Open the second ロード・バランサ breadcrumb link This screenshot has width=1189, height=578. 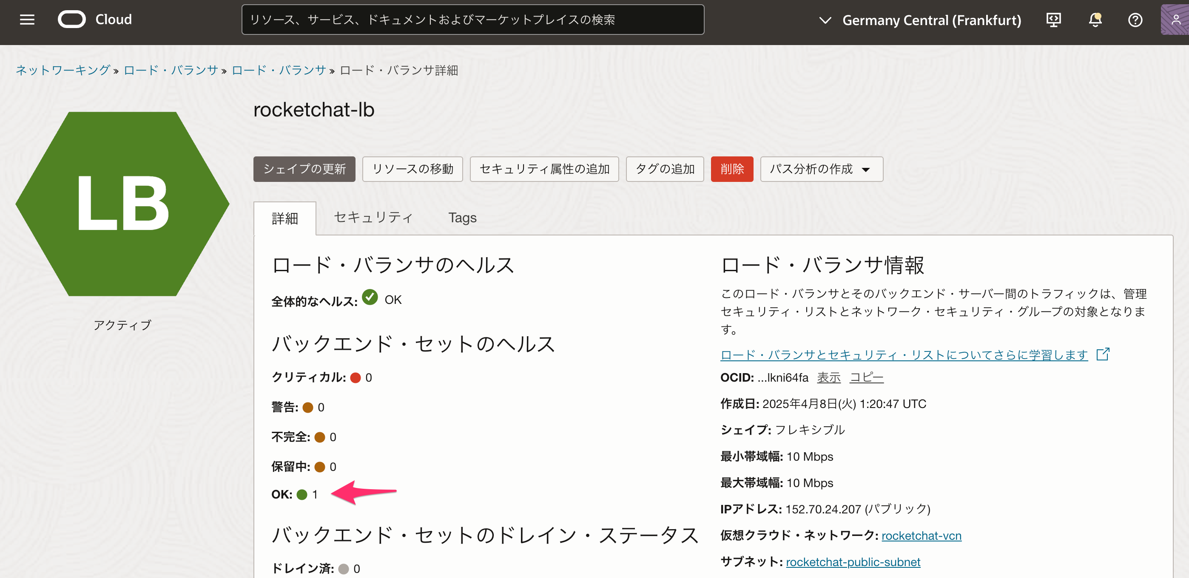(x=279, y=70)
